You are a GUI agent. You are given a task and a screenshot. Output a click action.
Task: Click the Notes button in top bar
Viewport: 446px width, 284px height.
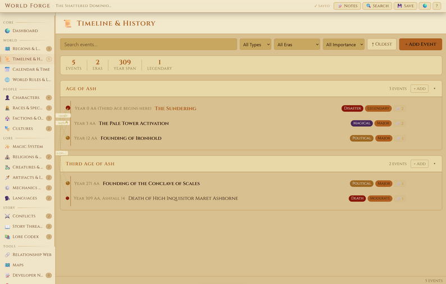pyautogui.click(x=347, y=6)
